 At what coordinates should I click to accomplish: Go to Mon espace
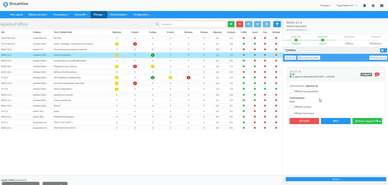(17, 15)
